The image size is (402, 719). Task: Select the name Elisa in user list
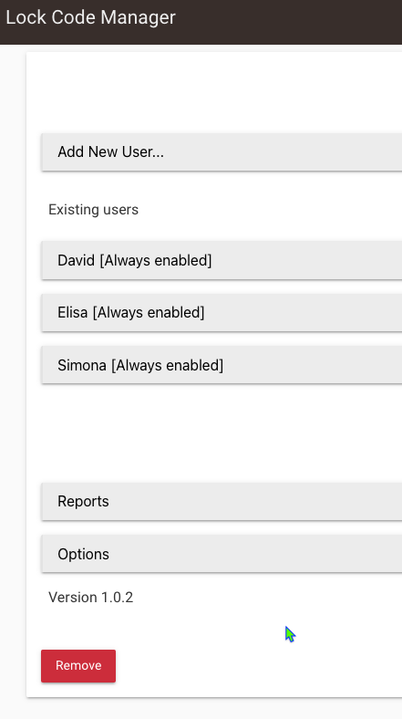click(x=72, y=313)
